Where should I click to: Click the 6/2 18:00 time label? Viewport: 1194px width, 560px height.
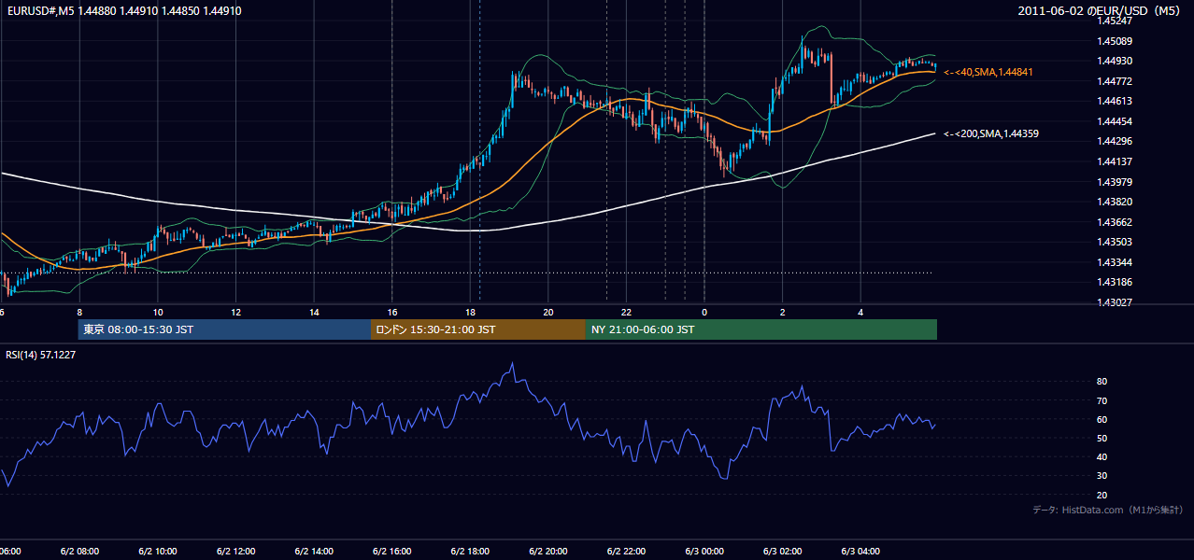coord(470,552)
